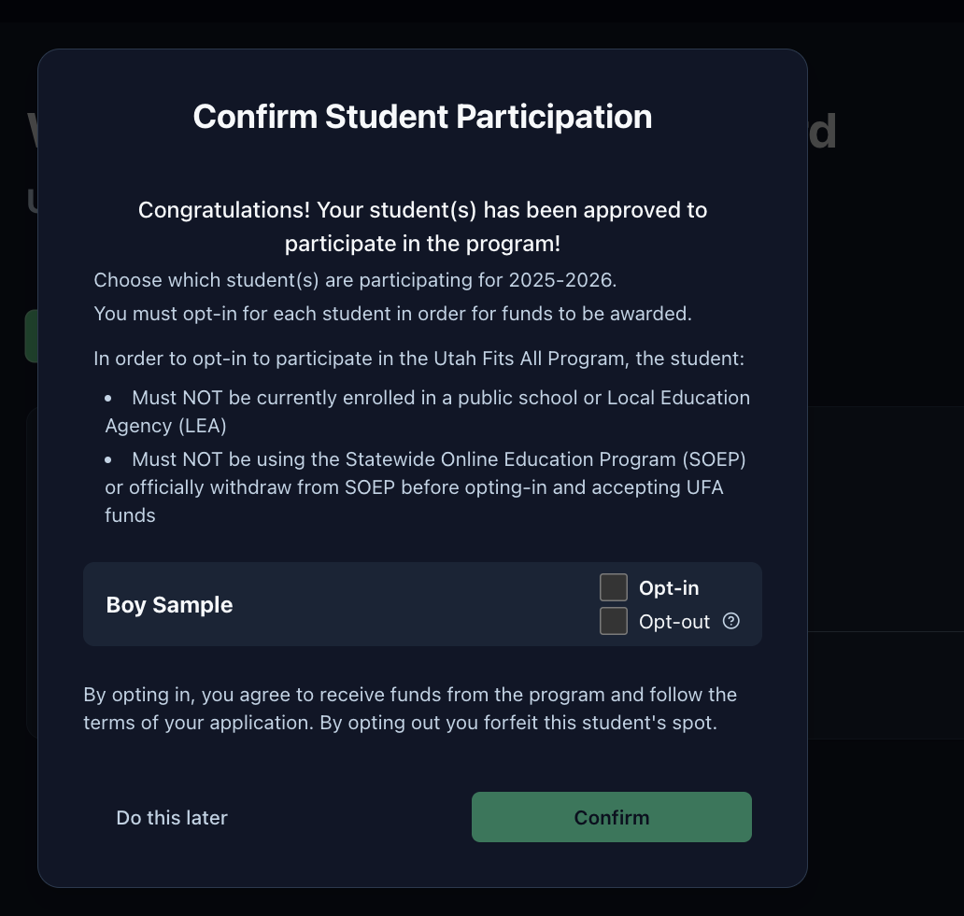The image size is (964, 916).
Task: Tick the Opt-out checkbox
Action: pyautogui.click(x=613, y=621)
